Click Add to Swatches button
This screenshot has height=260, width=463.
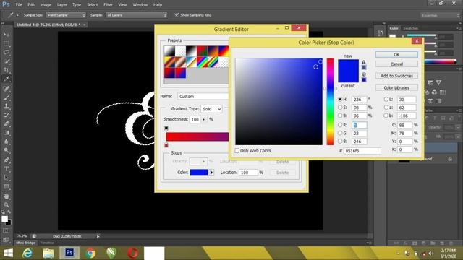(396, 76)
